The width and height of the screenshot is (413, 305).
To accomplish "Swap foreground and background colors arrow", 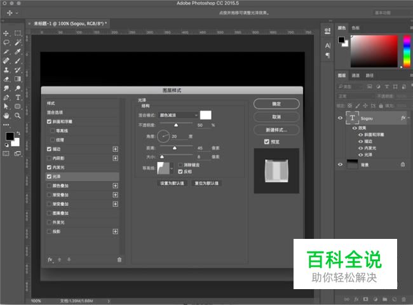I will pyautogui.click(x=18, y=133).
